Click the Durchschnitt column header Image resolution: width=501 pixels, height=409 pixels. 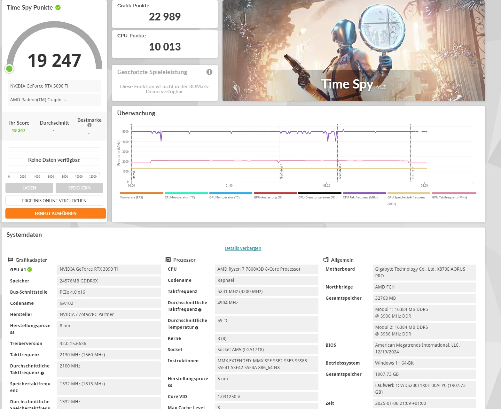[x=54, y=123]
